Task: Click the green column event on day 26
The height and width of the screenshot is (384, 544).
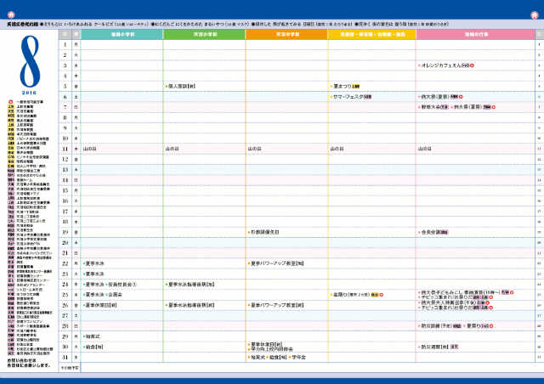Action: pos(190,305)
